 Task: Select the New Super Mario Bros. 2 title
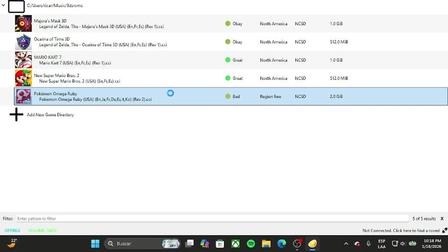[56, 76]
